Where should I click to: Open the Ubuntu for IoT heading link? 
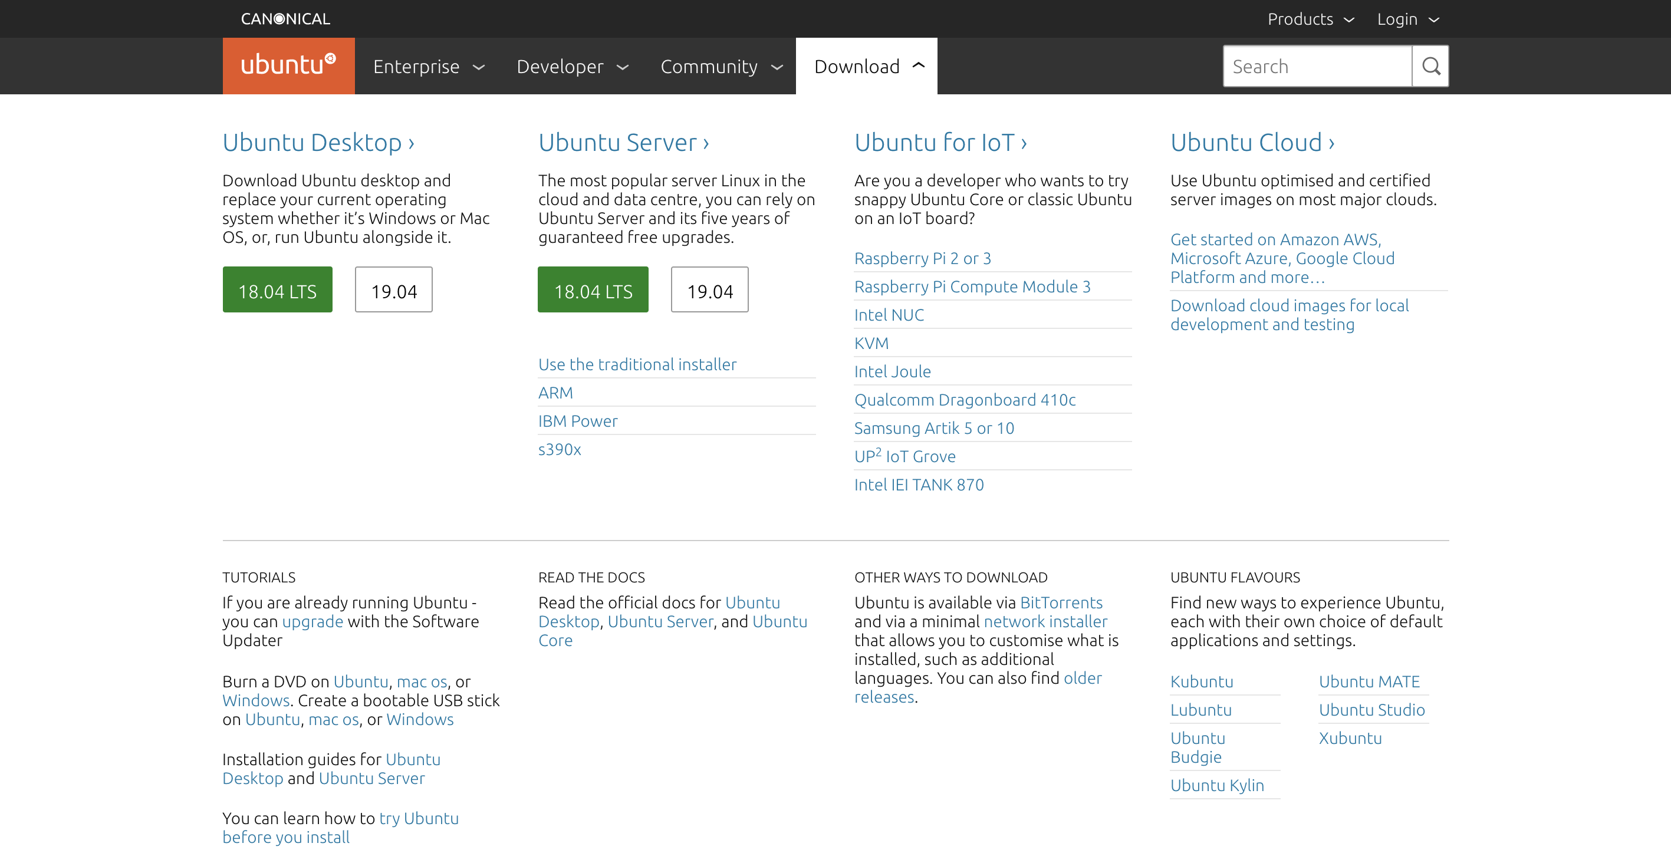click(x=940, y=142)
